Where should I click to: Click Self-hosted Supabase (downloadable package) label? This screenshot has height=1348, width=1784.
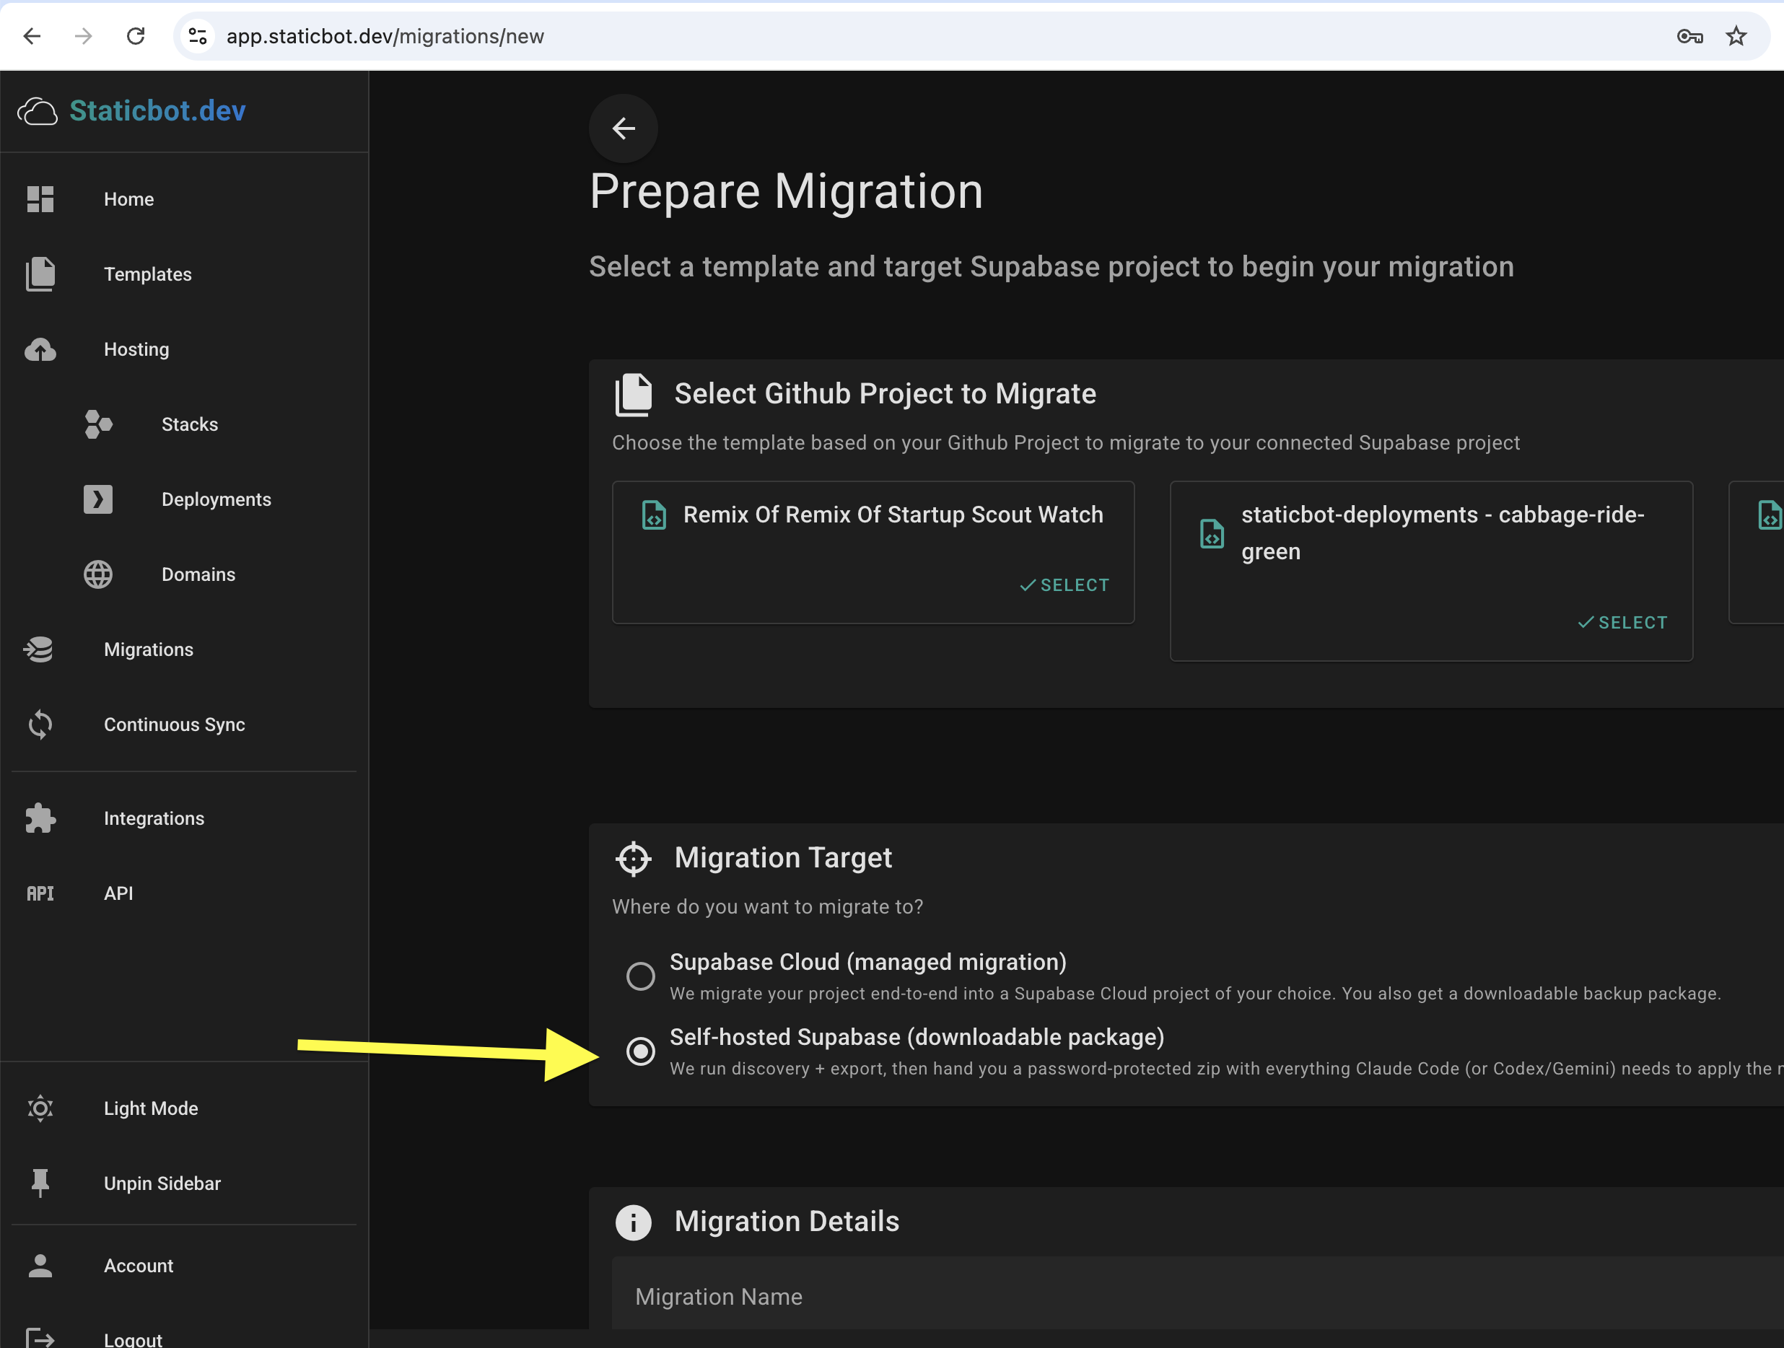[x=917, y=1037]
